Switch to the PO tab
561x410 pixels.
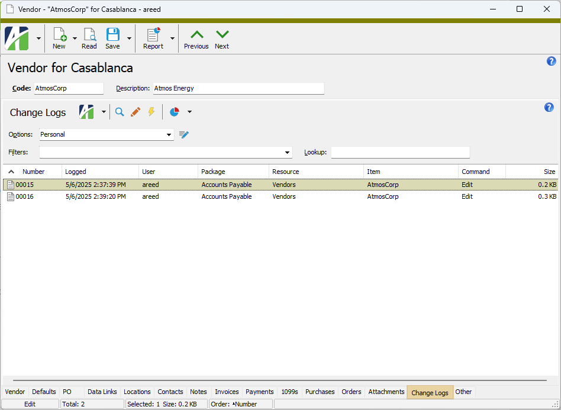67,392
